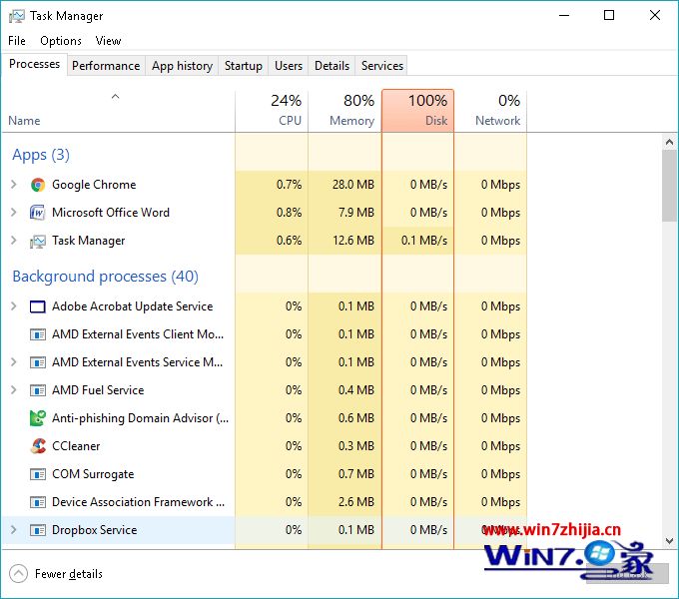Select the CCleaner row name
The image size is (679, 599).
click(76, 446)
